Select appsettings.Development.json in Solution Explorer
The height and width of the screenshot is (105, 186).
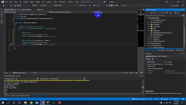[x=162, y=33]
